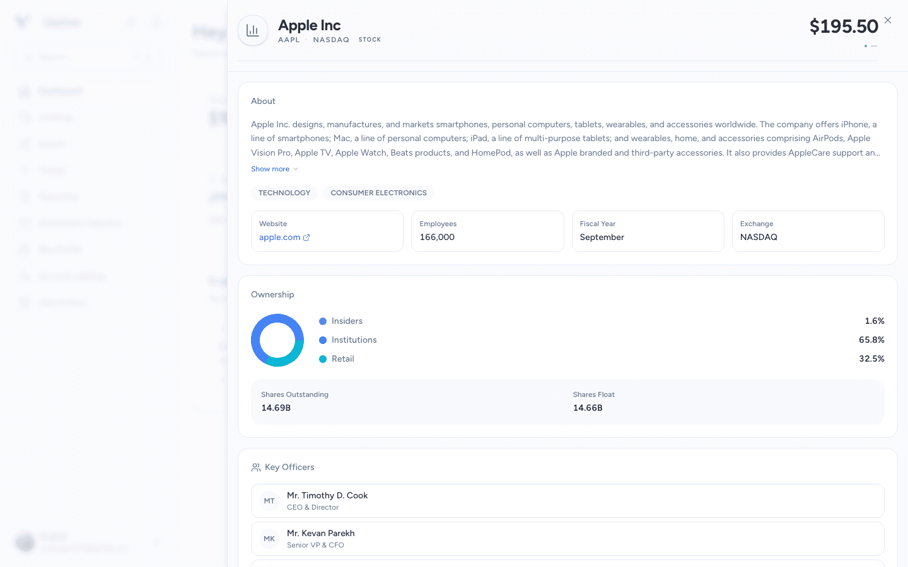The image size is (908, 567).
Task: Click the AAPL ticker symbol
Action: 289,40
